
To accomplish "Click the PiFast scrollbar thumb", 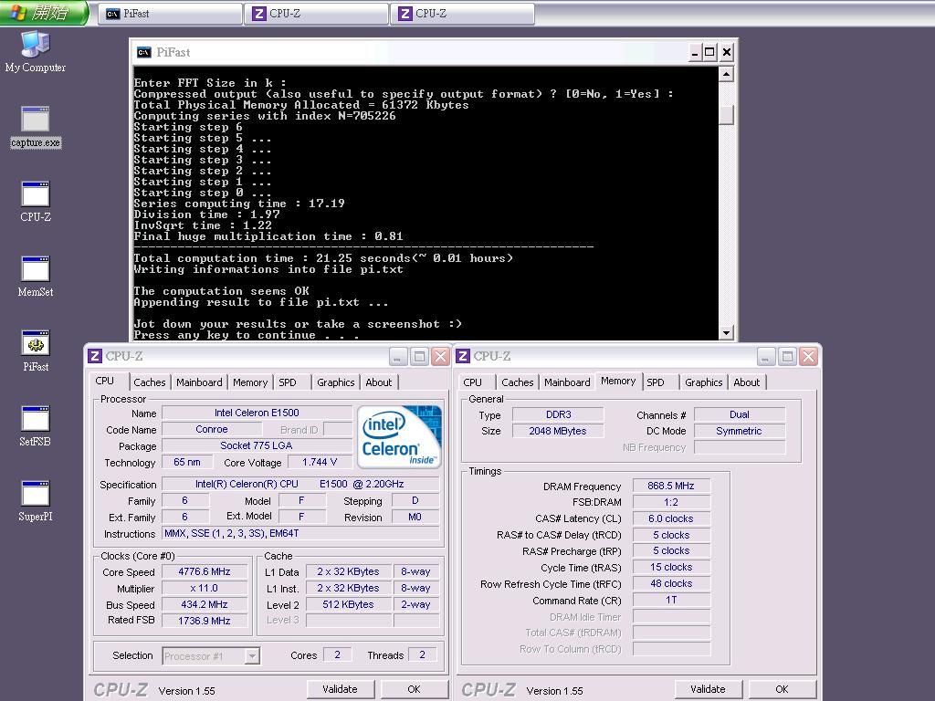I will pyautogui.click(x=726, y=115).
